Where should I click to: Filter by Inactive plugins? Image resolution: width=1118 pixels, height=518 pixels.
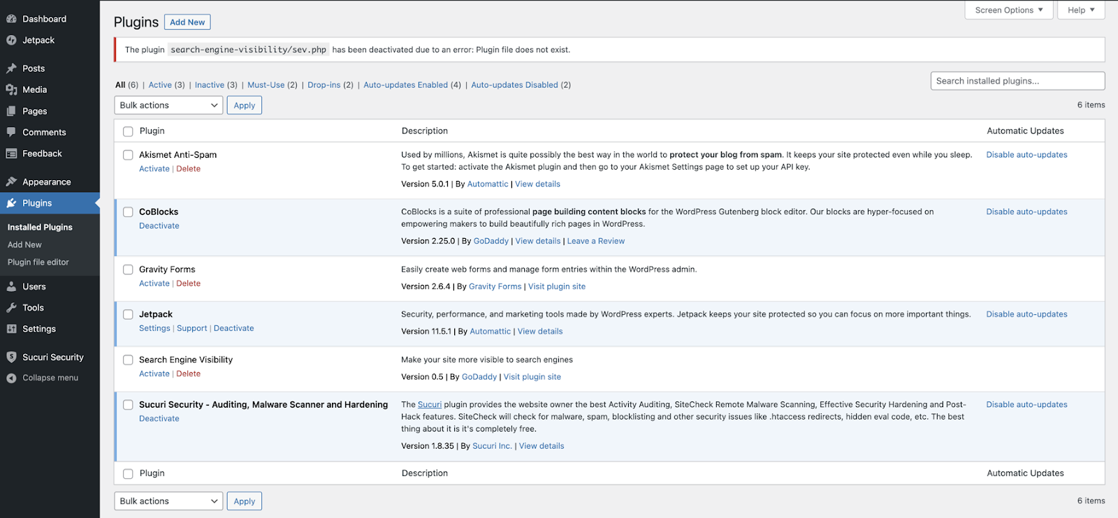pyautogui.click(x=210, y=85)
